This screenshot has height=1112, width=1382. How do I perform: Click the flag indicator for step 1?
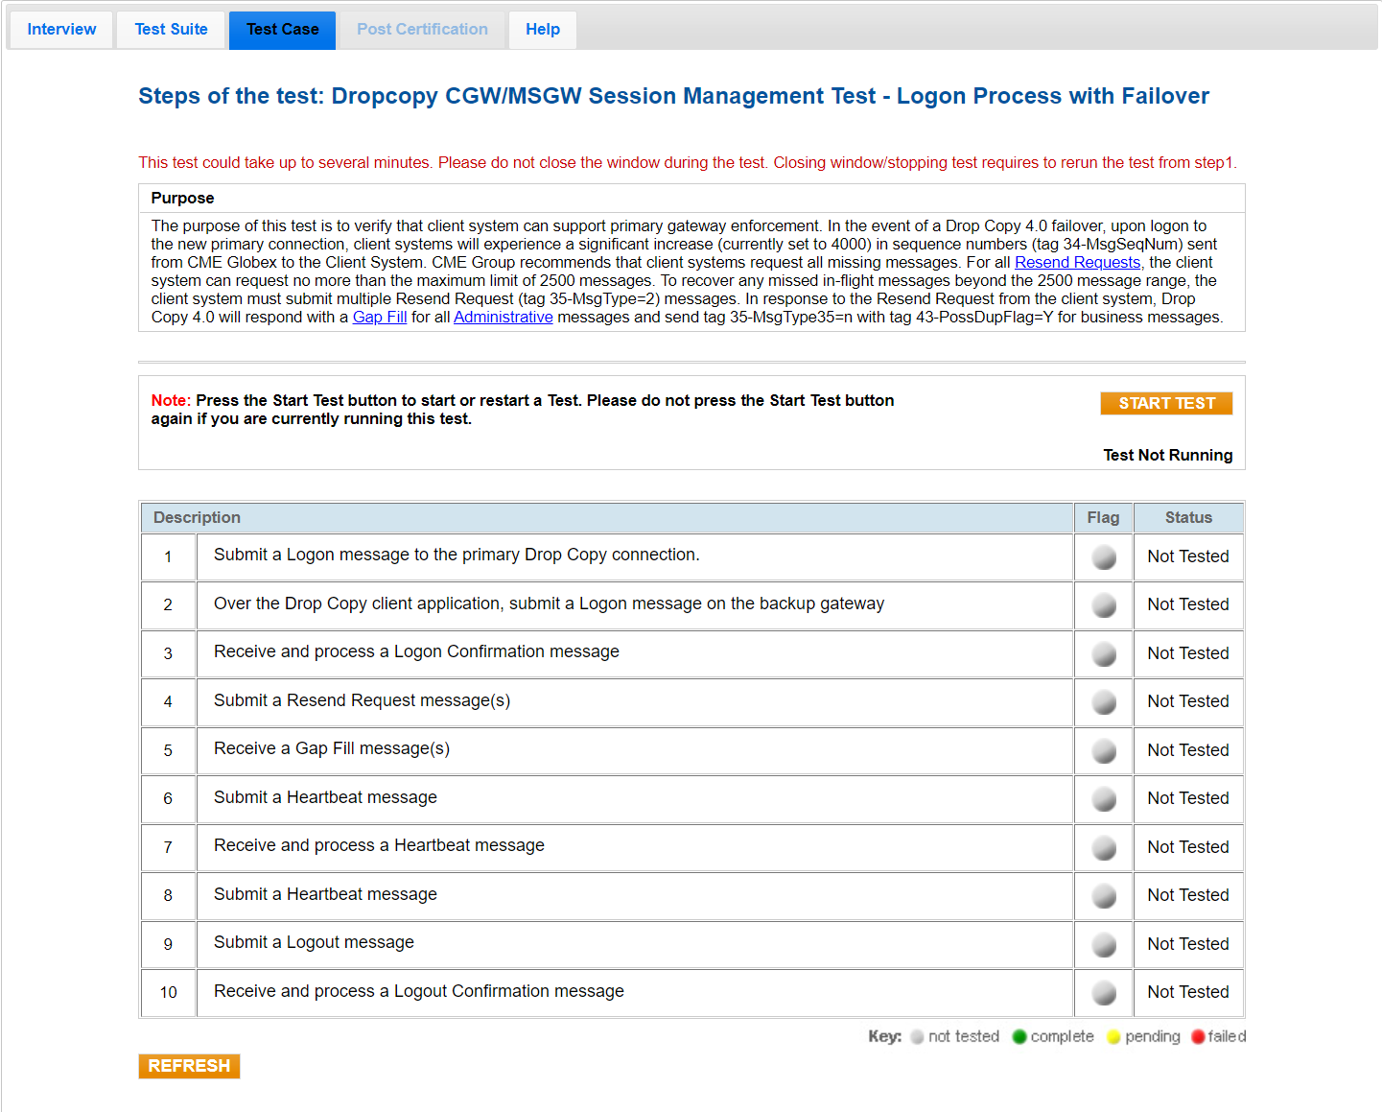tap(1104, 557)
